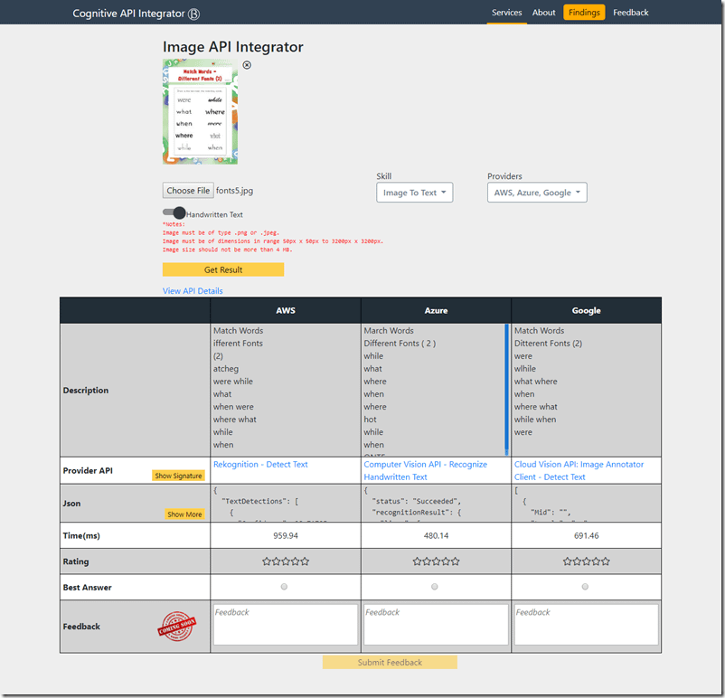Toggle the Handwritten Text switch

174,213
